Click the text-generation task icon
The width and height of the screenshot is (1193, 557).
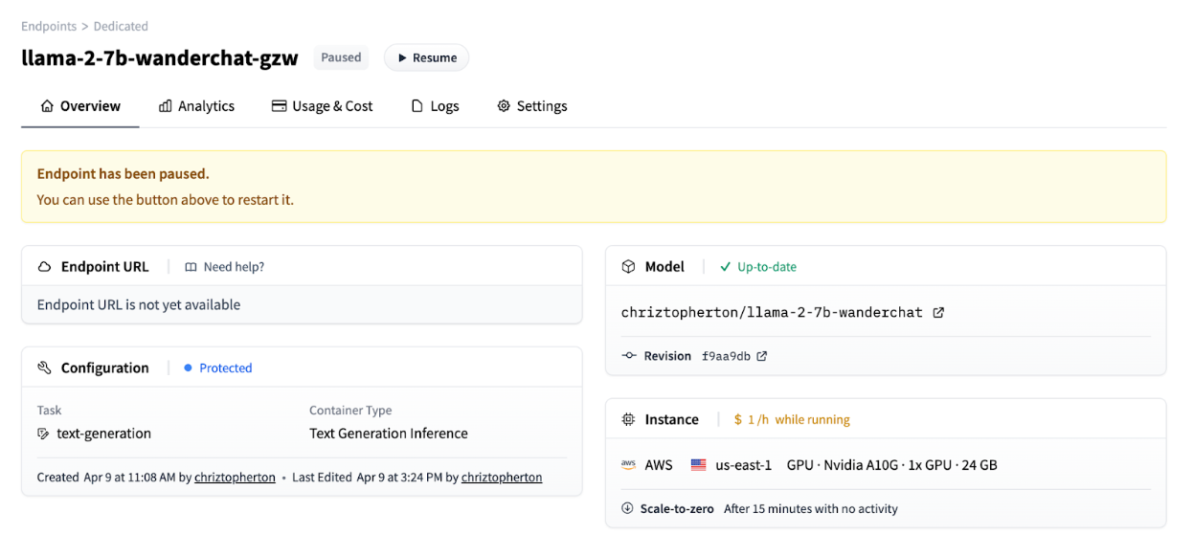[x=43, y=434]
